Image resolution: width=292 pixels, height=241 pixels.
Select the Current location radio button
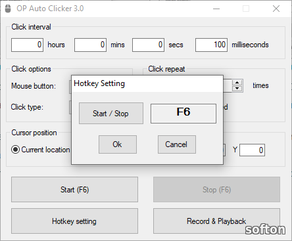(x=15, y=150)
